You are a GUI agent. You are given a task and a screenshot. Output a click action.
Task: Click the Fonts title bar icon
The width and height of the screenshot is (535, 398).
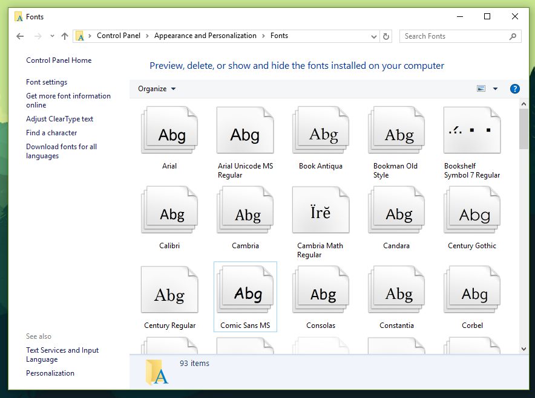(19, 17)
